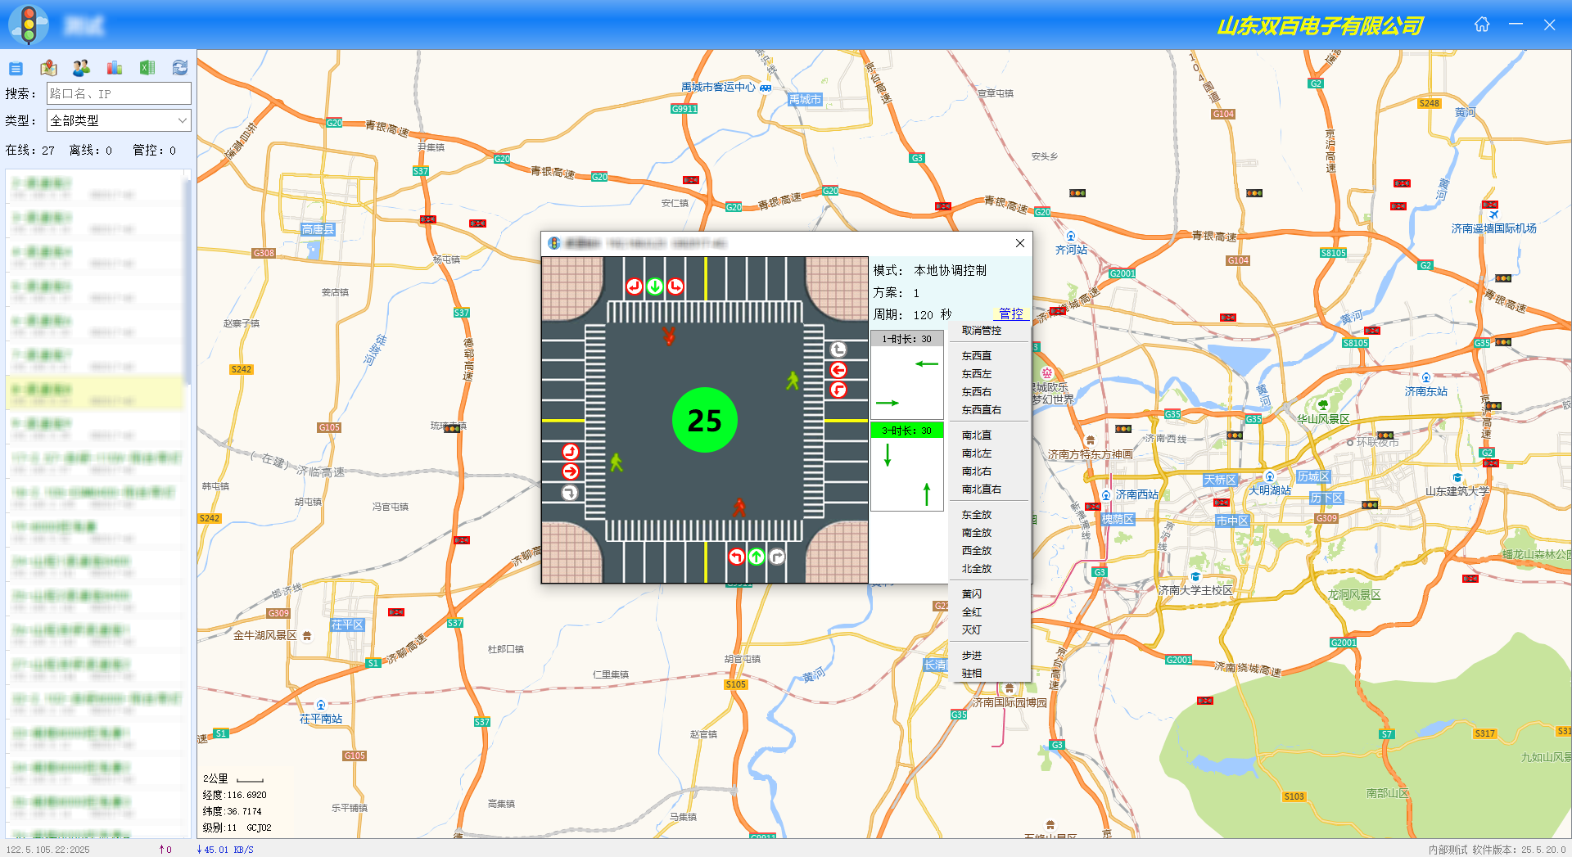Click the 管控 link in intersection dialog
Screen dimensions: 1572x857
pyautogui.click(x=1010, y=314)
